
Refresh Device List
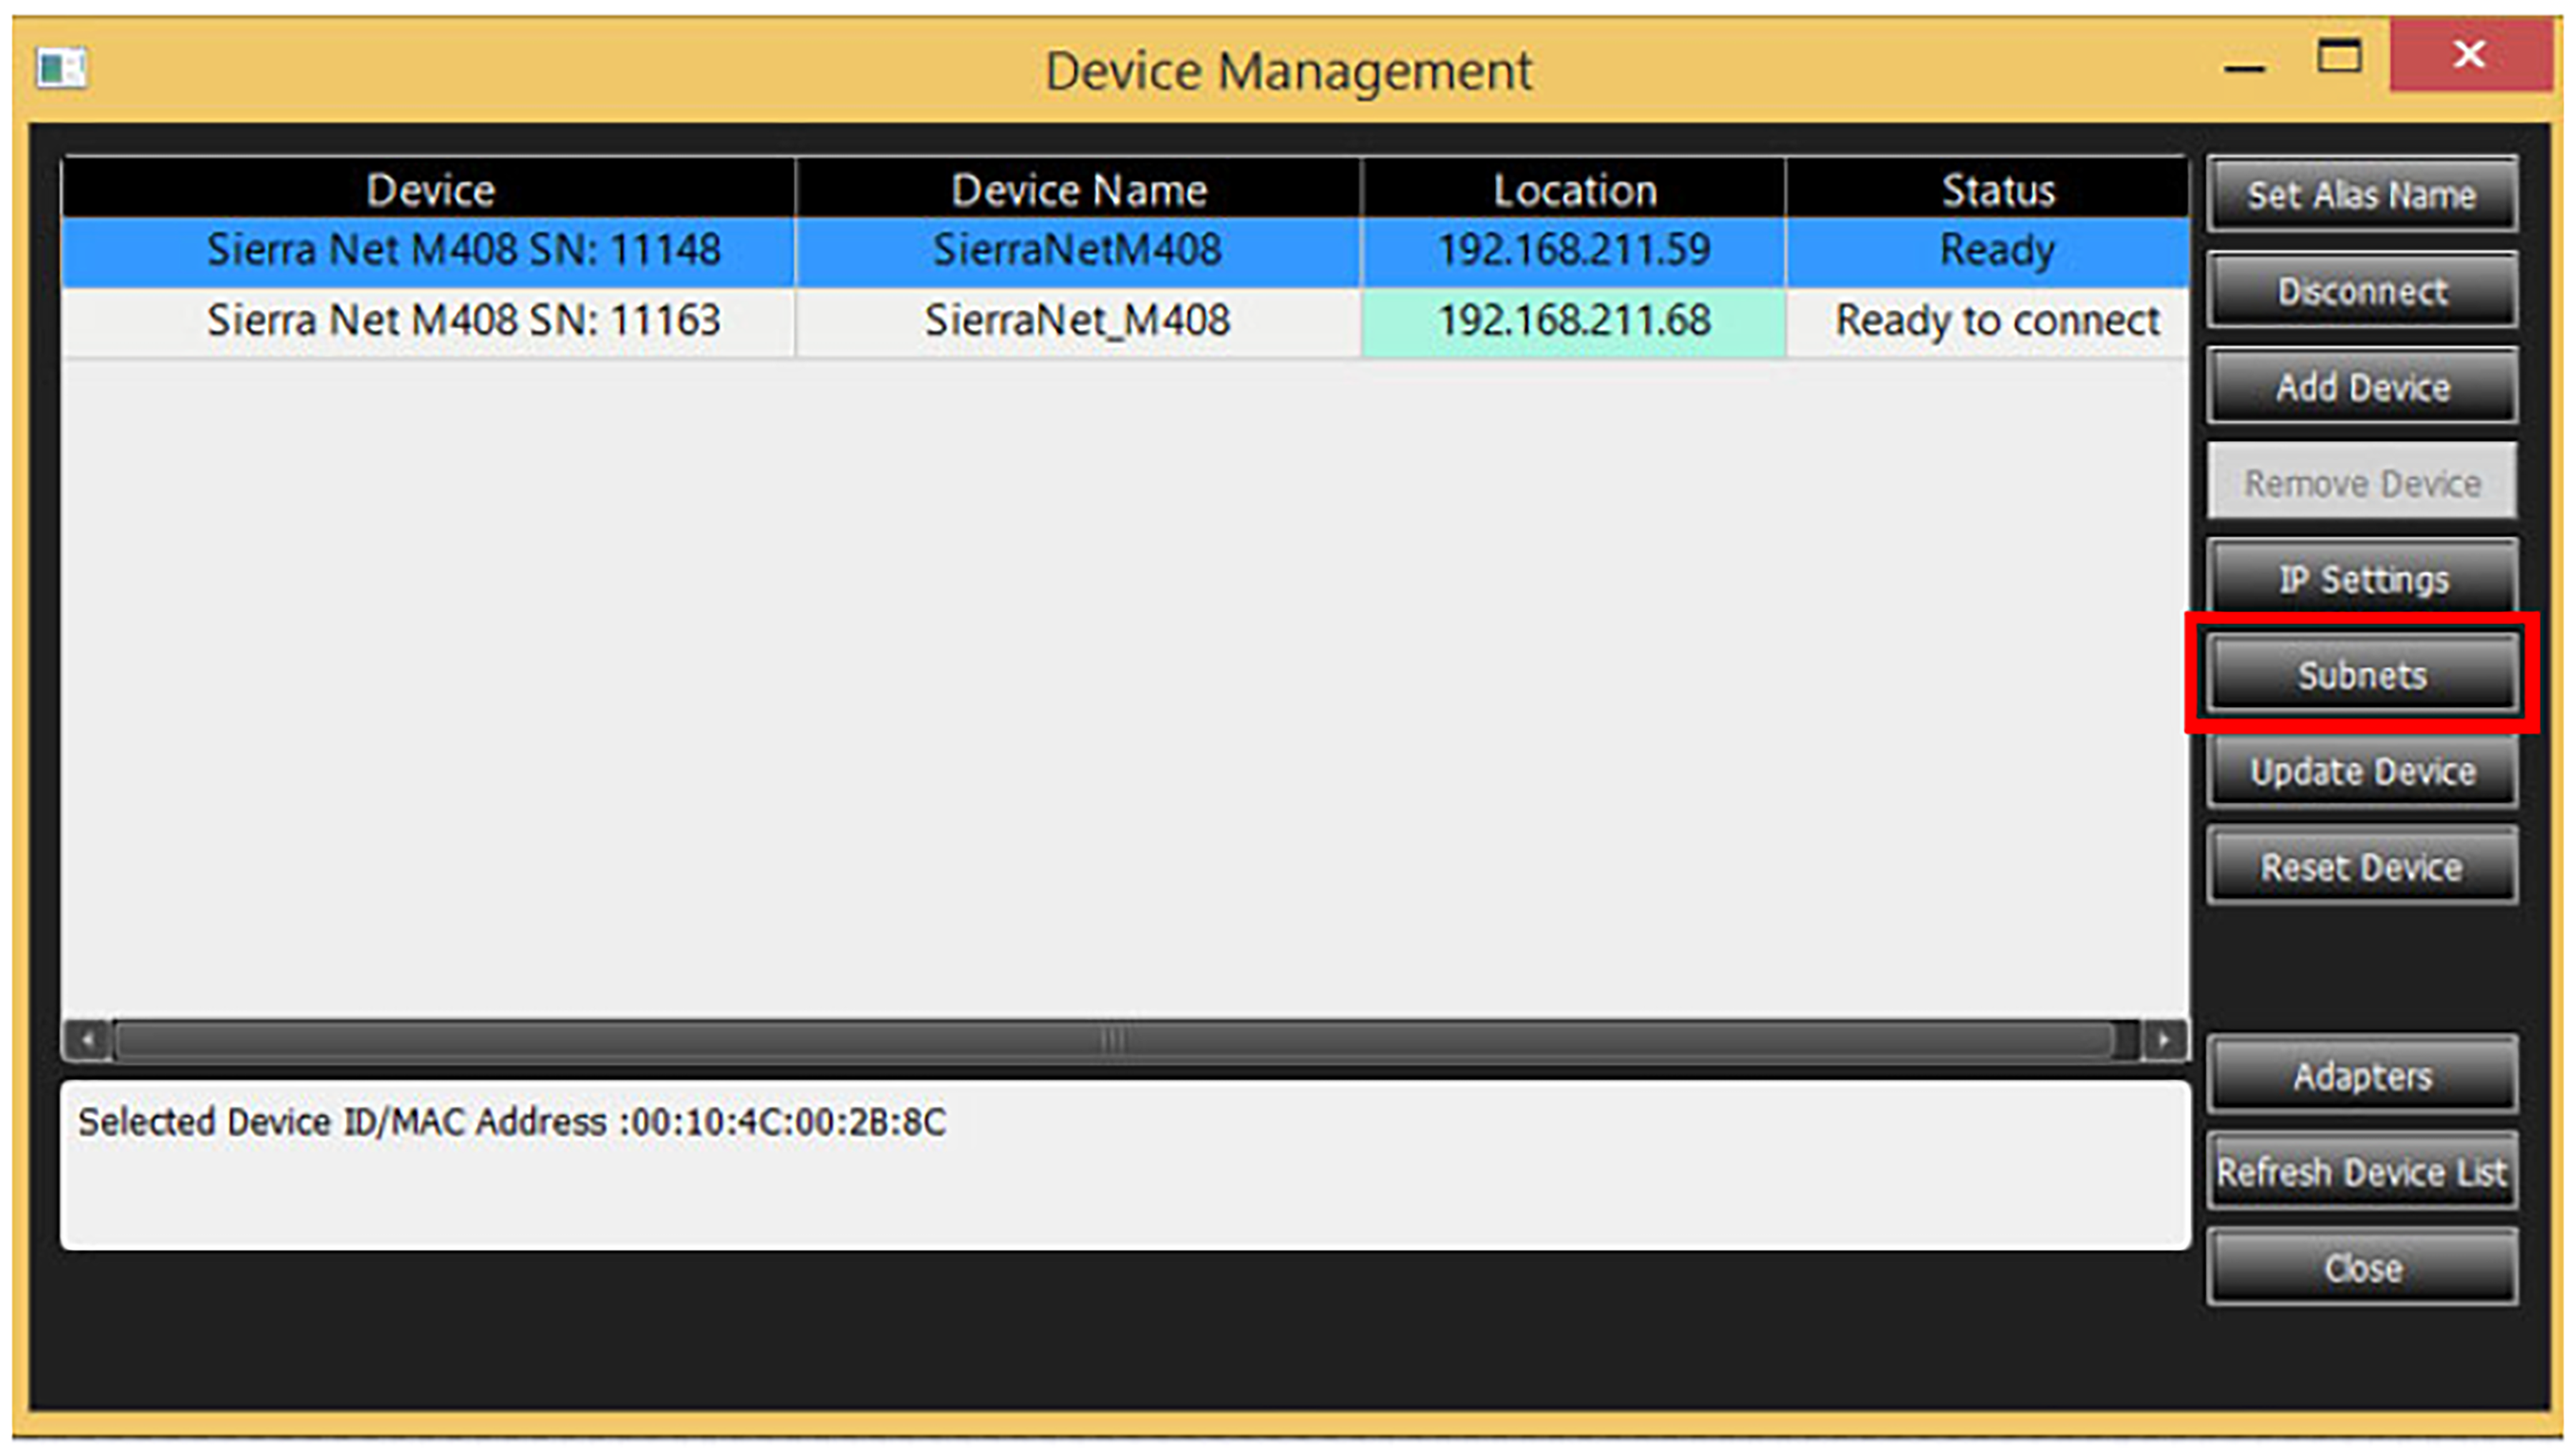pos(2361,1171)
